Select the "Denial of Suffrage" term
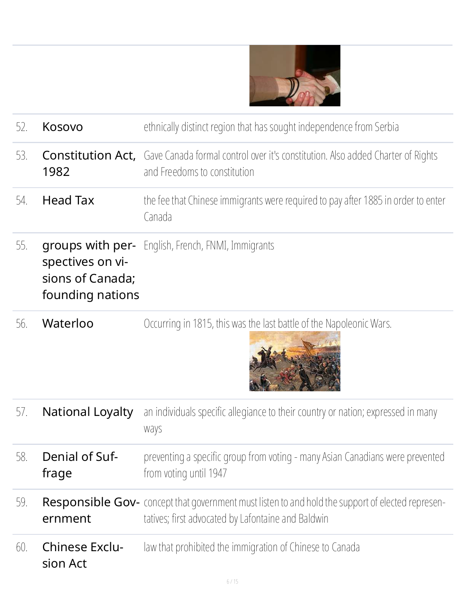The image size is (465, 602). (80, 465)
